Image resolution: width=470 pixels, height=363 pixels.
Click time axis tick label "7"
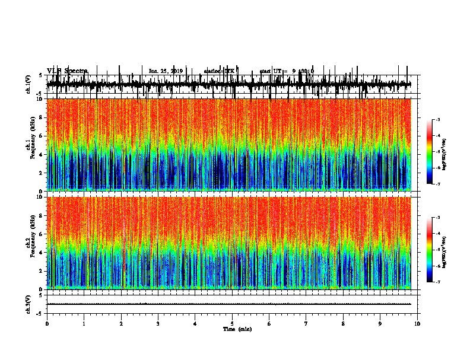pos(306,324)
